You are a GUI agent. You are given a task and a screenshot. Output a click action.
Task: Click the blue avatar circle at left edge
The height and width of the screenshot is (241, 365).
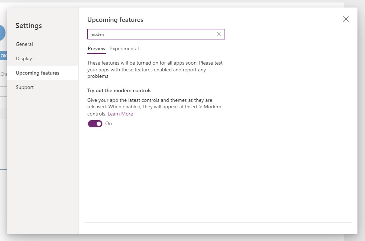pyautogui.click(x=2, y=33)
